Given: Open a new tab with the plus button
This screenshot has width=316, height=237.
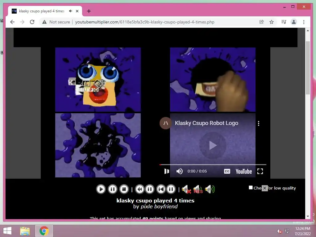Looking at the screenshot, I should coord(89,11).
